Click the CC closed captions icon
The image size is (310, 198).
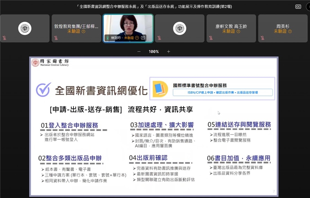298,7
